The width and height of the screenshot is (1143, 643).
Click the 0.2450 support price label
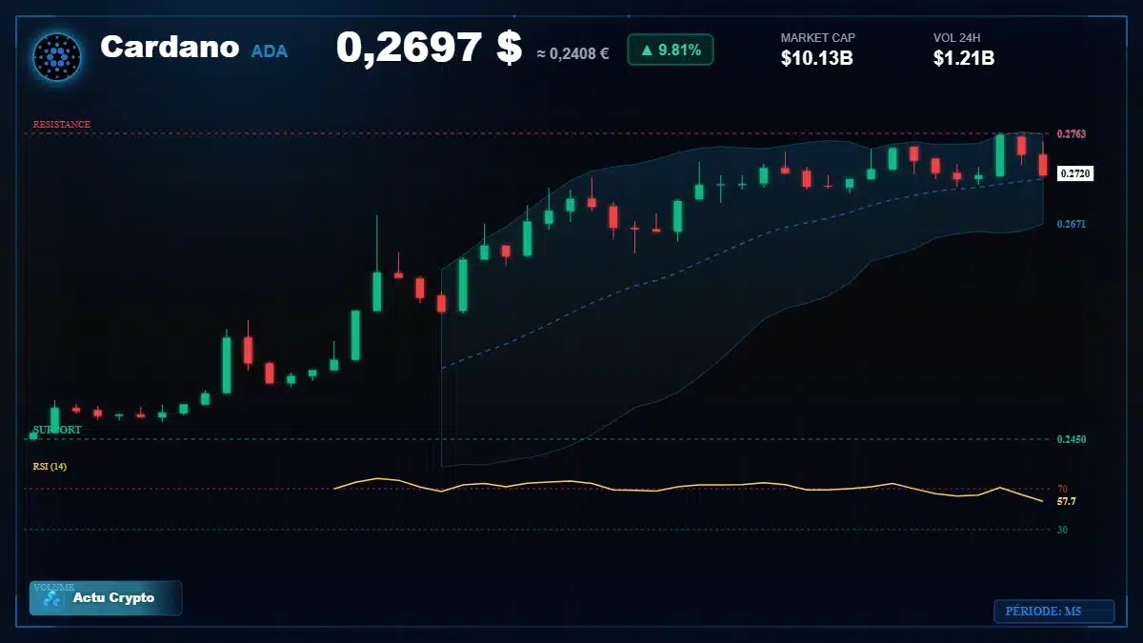pyautogui.click(x=1072, y=439)
